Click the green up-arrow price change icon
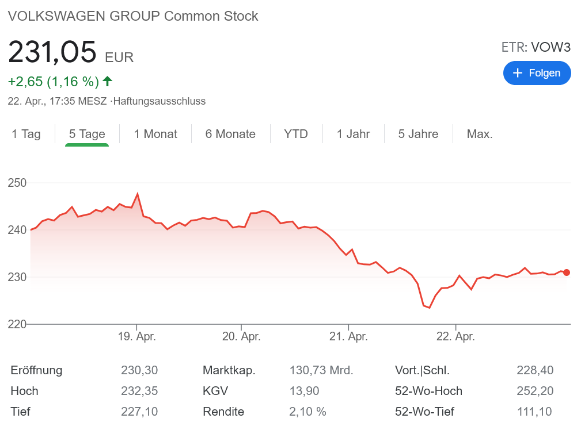Image resolution: width=581 pixels, height=426 pixels. click(107, 81)
